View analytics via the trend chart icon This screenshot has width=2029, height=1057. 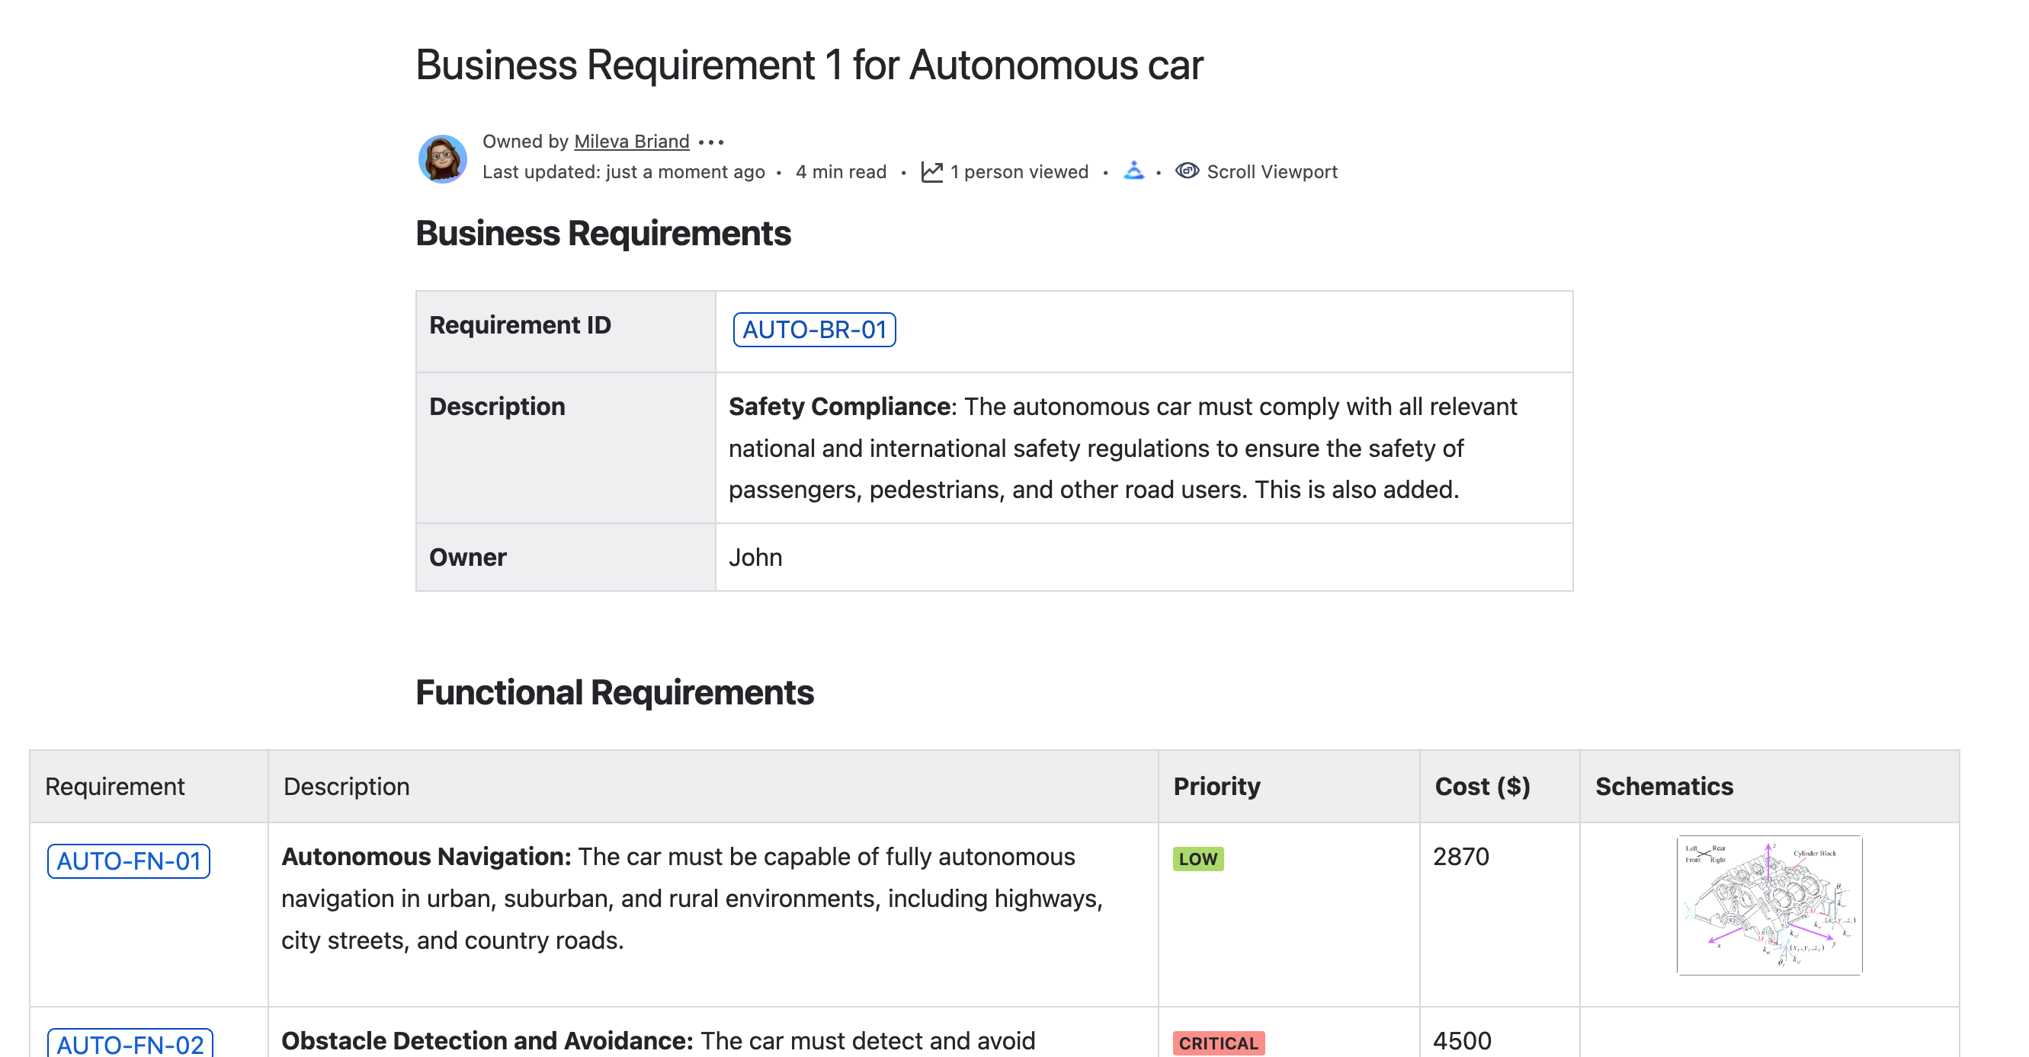coord(933,170)
